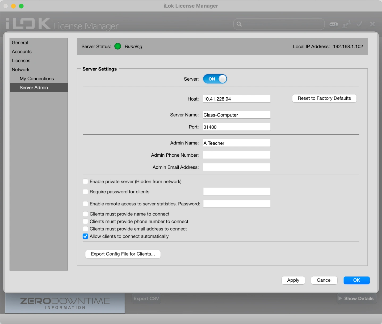Select My Connections in the sidebar
The height and width of the screenshot is (324, 382).
click(37, 79)
